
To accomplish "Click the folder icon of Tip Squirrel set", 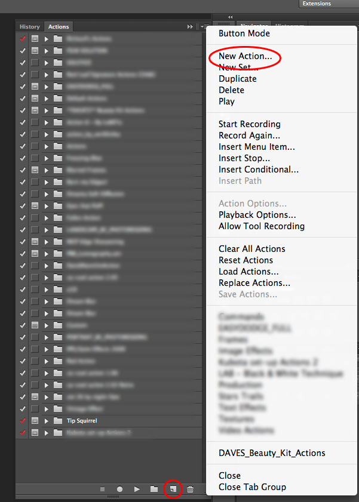I will click(58, 420).
